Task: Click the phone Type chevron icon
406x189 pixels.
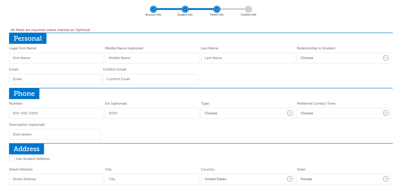Action: [290, 113]
